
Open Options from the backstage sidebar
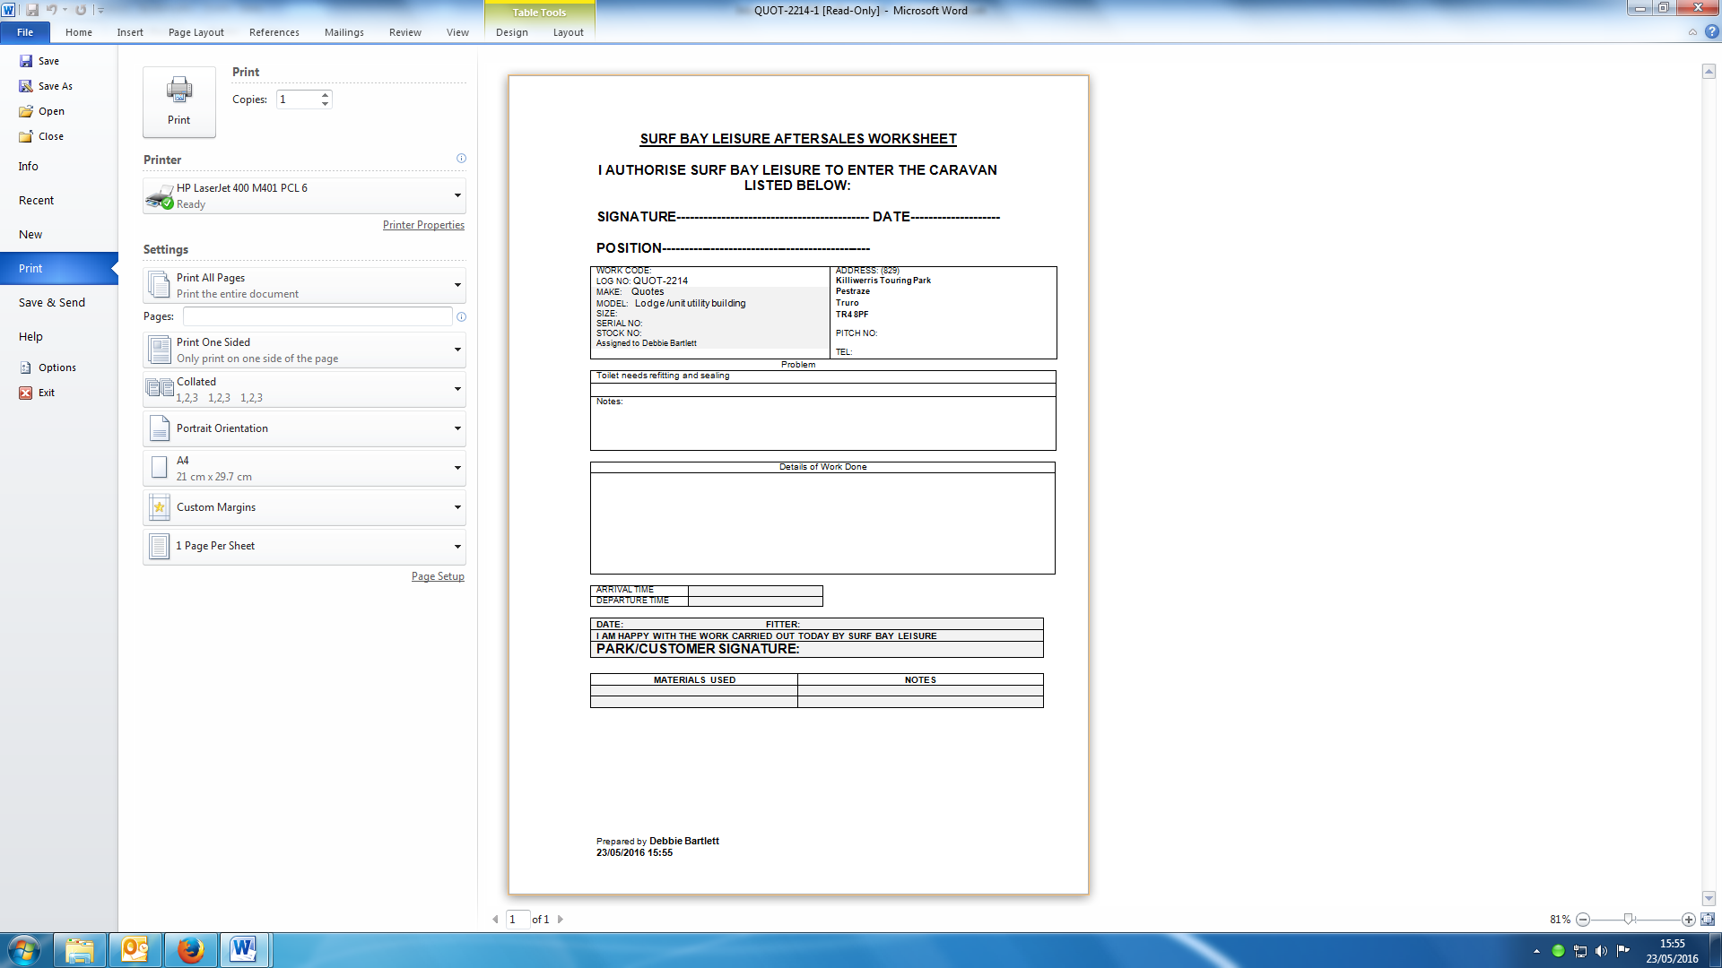(x=57, y=367)
